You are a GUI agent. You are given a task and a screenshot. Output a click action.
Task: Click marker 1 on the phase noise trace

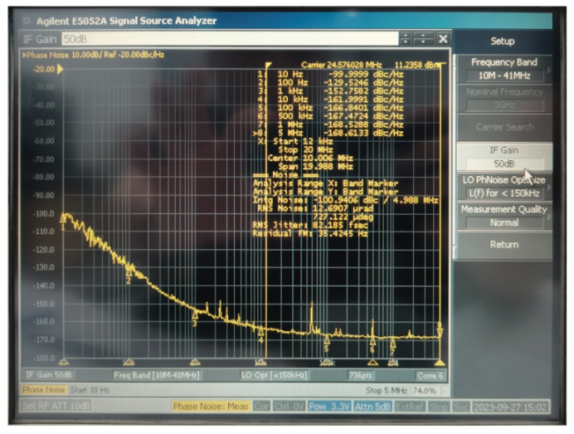[x=63, y=218]
